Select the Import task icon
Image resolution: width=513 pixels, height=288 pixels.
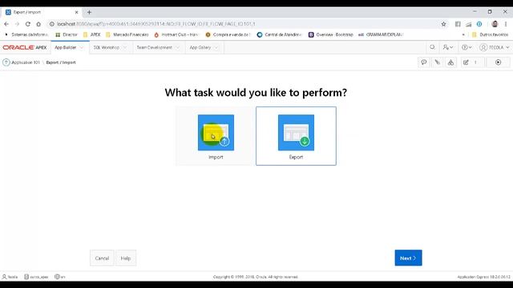point(216,133)
